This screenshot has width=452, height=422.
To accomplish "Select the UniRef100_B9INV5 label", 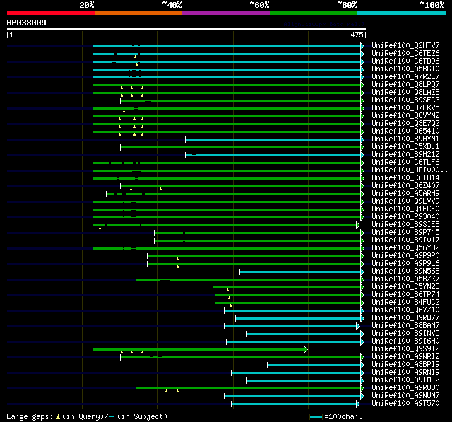I will point(405,334).
